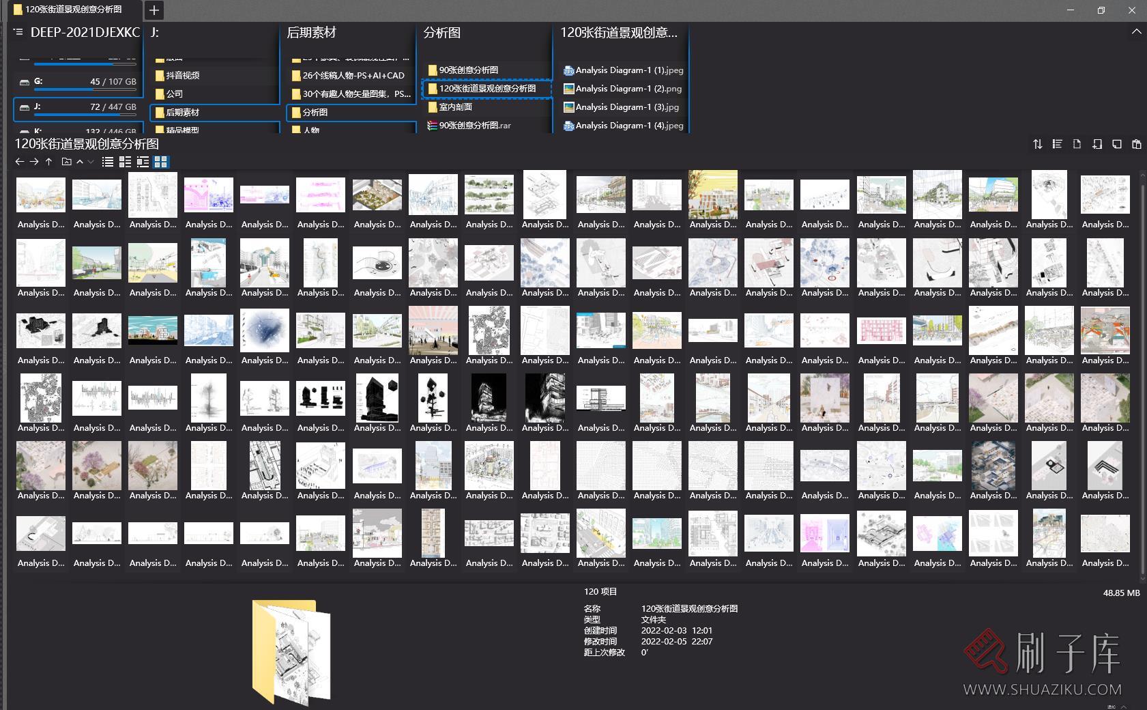Go up to the parent folder
The width and height of the screenshot is (1147, 710).
click(x=48, y=162)
